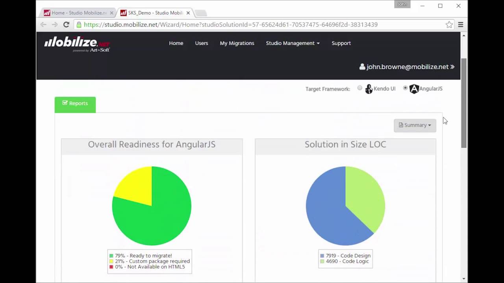Click the scrollbar down arrow
The height and width of the screenshot is (283, 504).
(x=464, y=279)
